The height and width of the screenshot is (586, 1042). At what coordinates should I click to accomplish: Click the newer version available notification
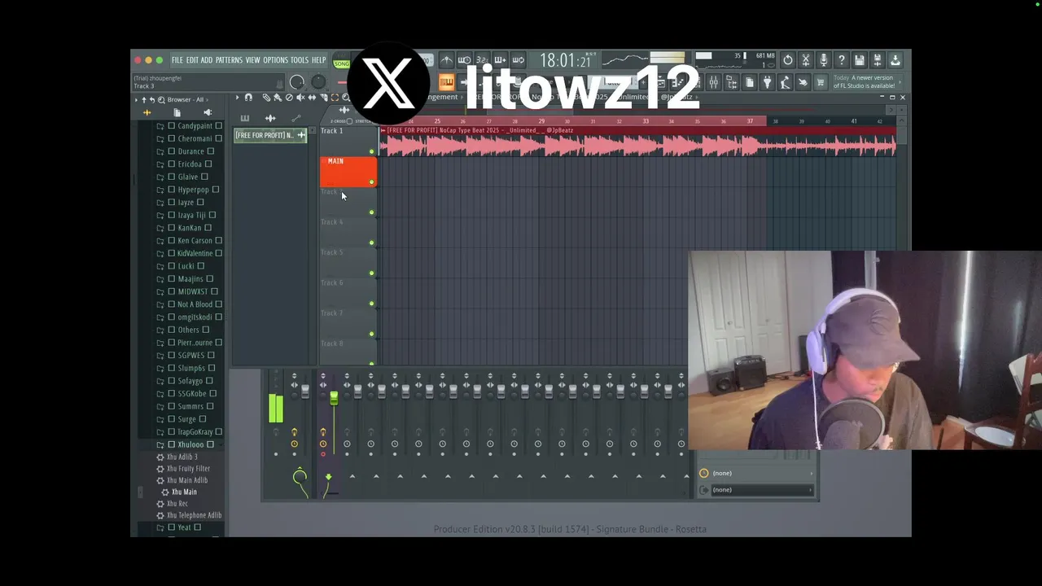pyautogui.click(x=866, y=82)
